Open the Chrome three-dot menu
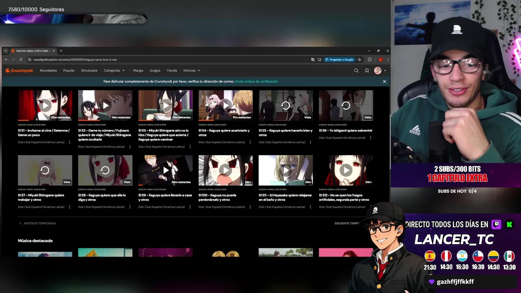This screenshot has width=521, height=293. 387,59
